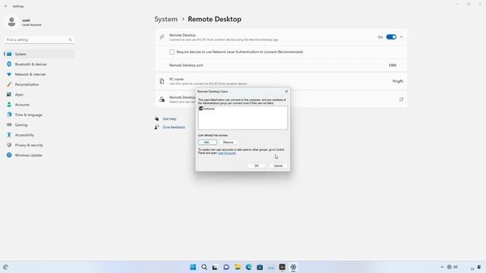This screenshot has height=273, width=486.
Task: Click taskbar Search magnifier
Action: [204, 267]
